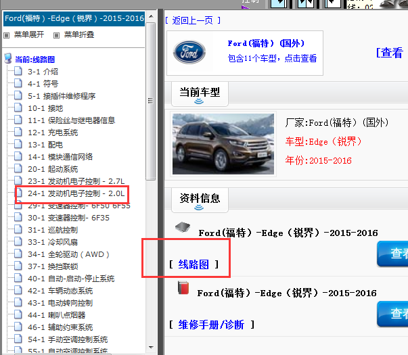Click 包含11个车型，点击查看 link

point(272,58)
